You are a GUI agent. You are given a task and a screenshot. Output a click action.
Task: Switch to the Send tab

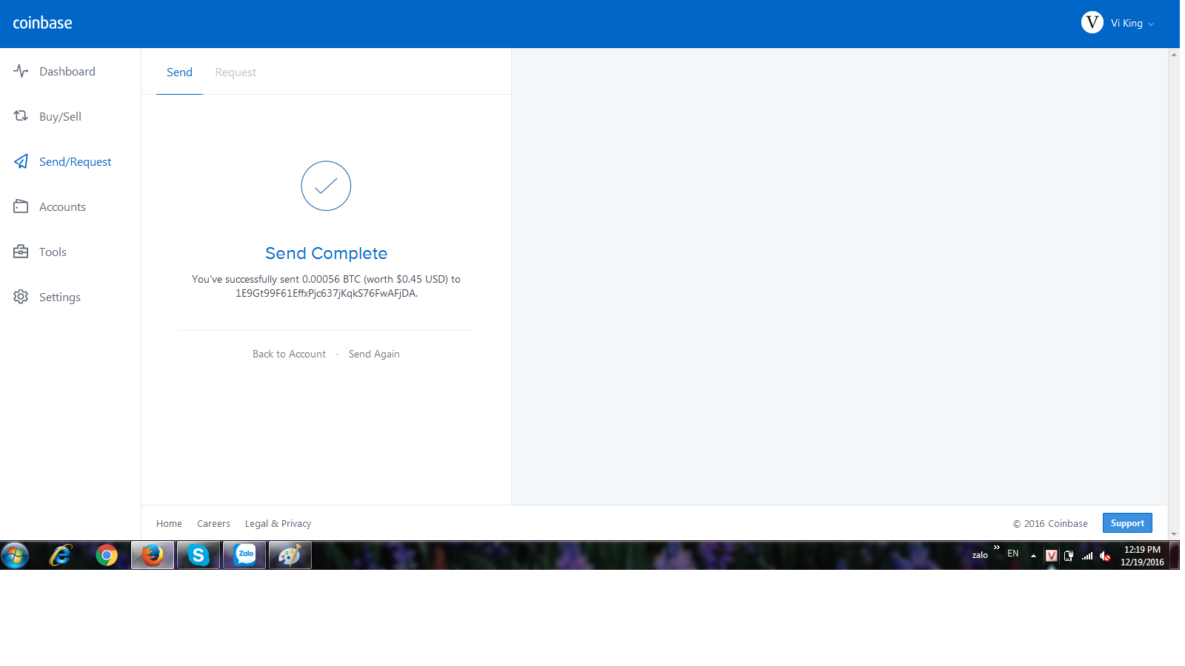pos(179,72)
